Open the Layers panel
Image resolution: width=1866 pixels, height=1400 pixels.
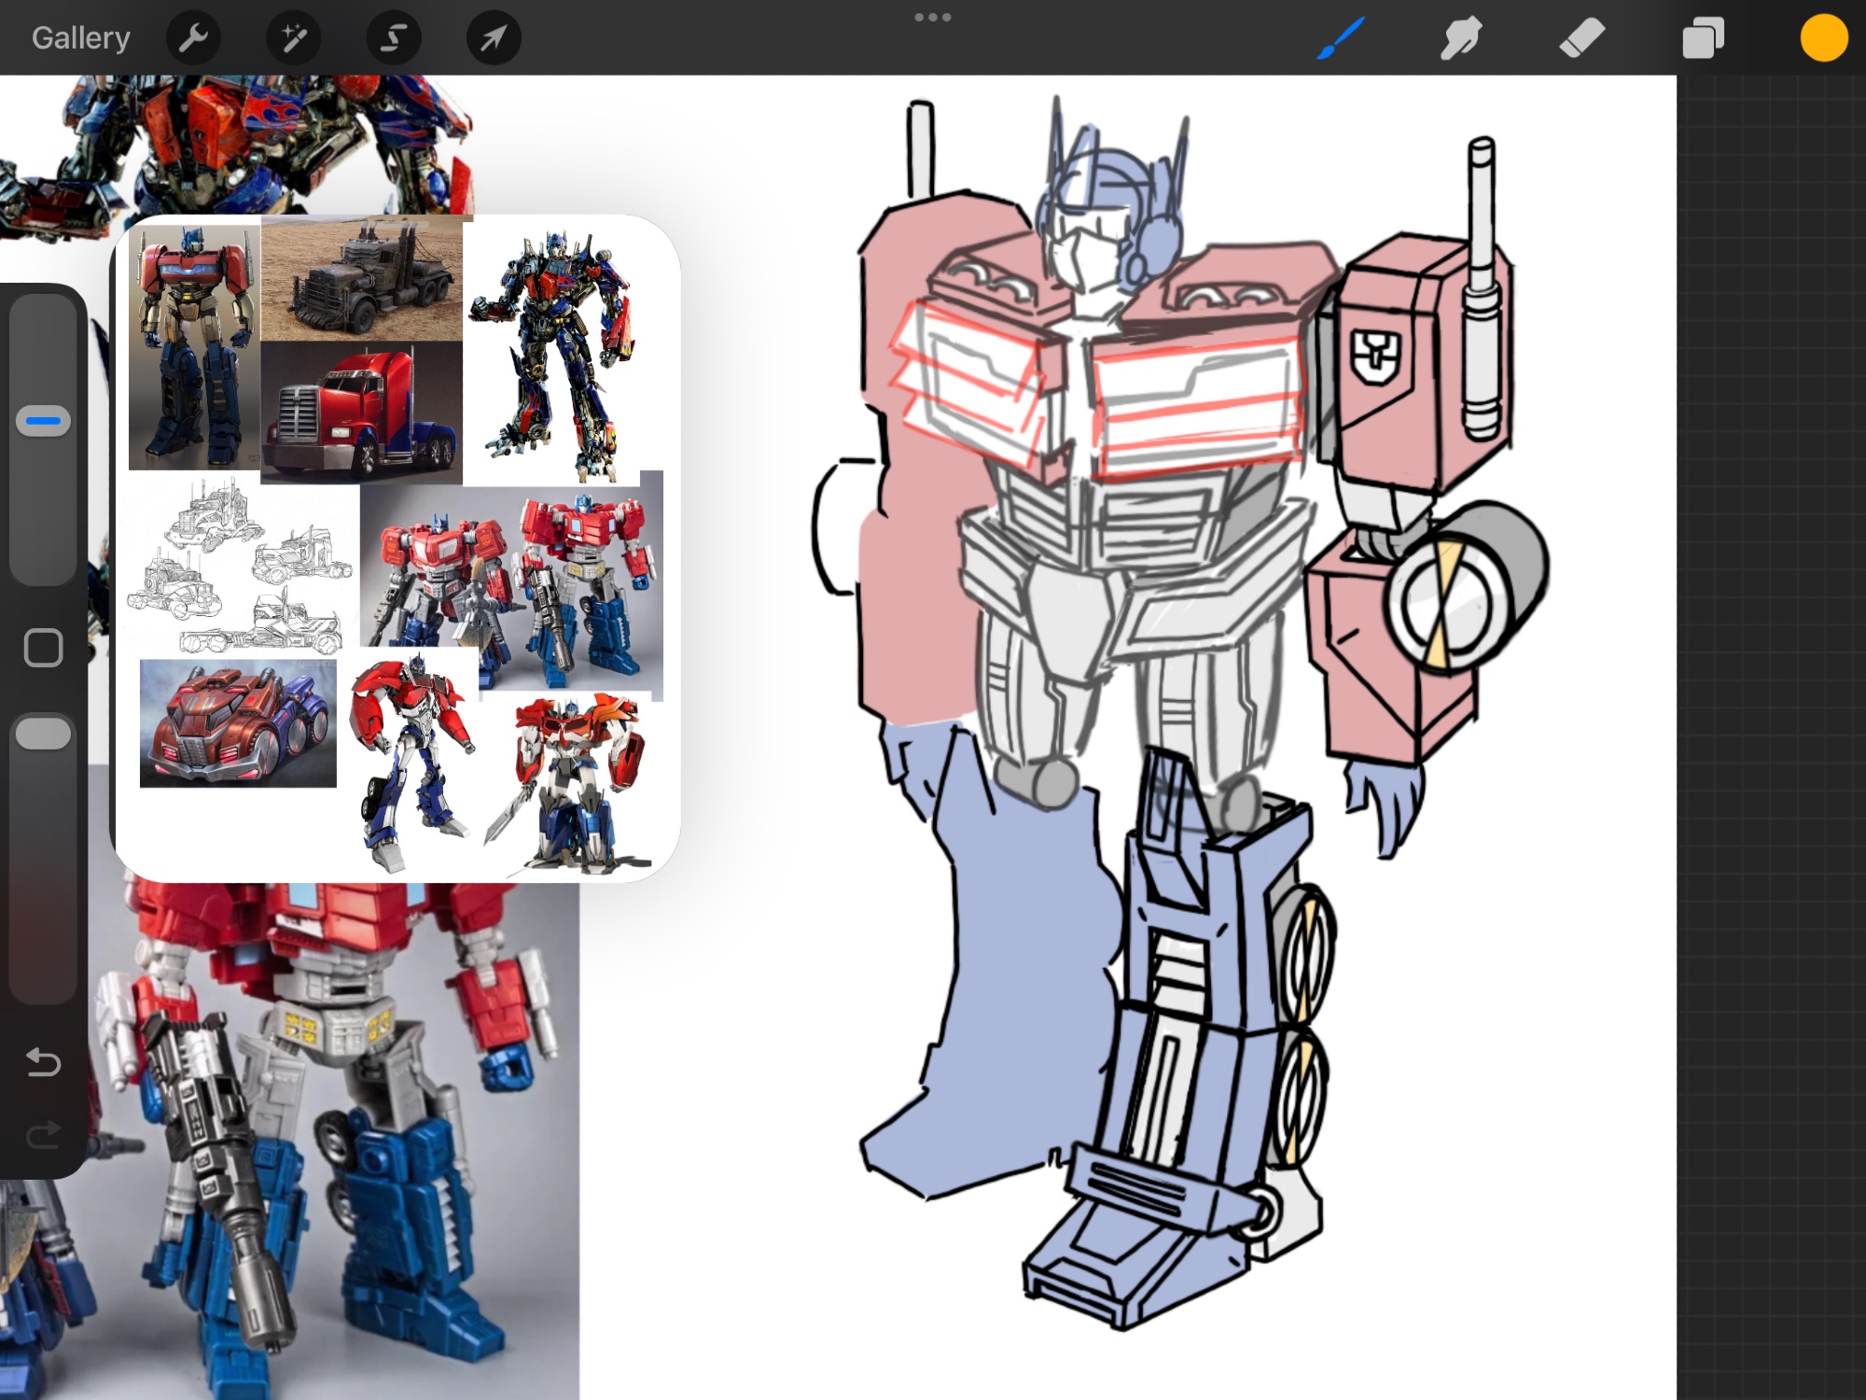point(1703,38)
